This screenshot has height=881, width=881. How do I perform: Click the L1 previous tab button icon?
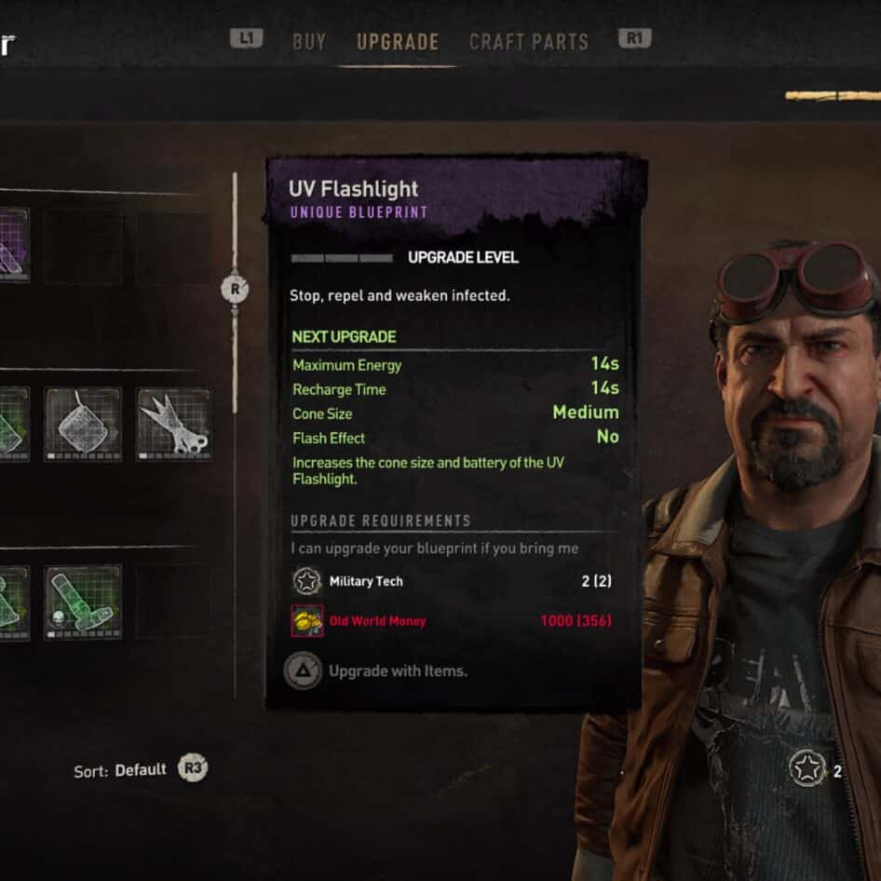pos(246,38)
